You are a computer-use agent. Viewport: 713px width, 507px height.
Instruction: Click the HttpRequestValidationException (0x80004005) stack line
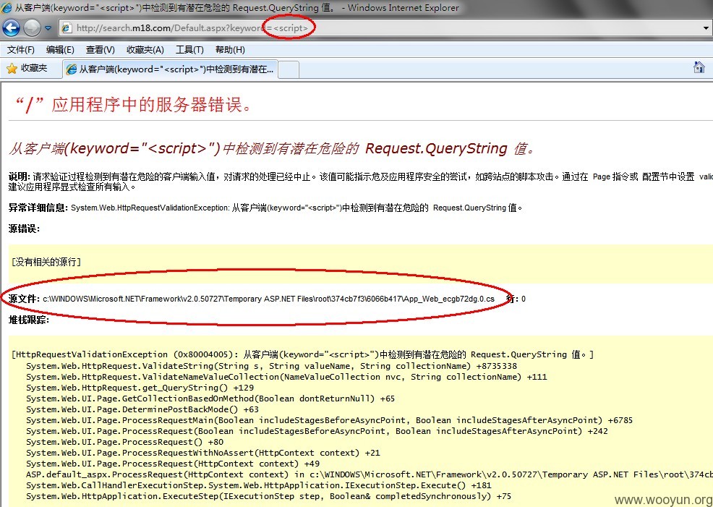coord(303,354)
